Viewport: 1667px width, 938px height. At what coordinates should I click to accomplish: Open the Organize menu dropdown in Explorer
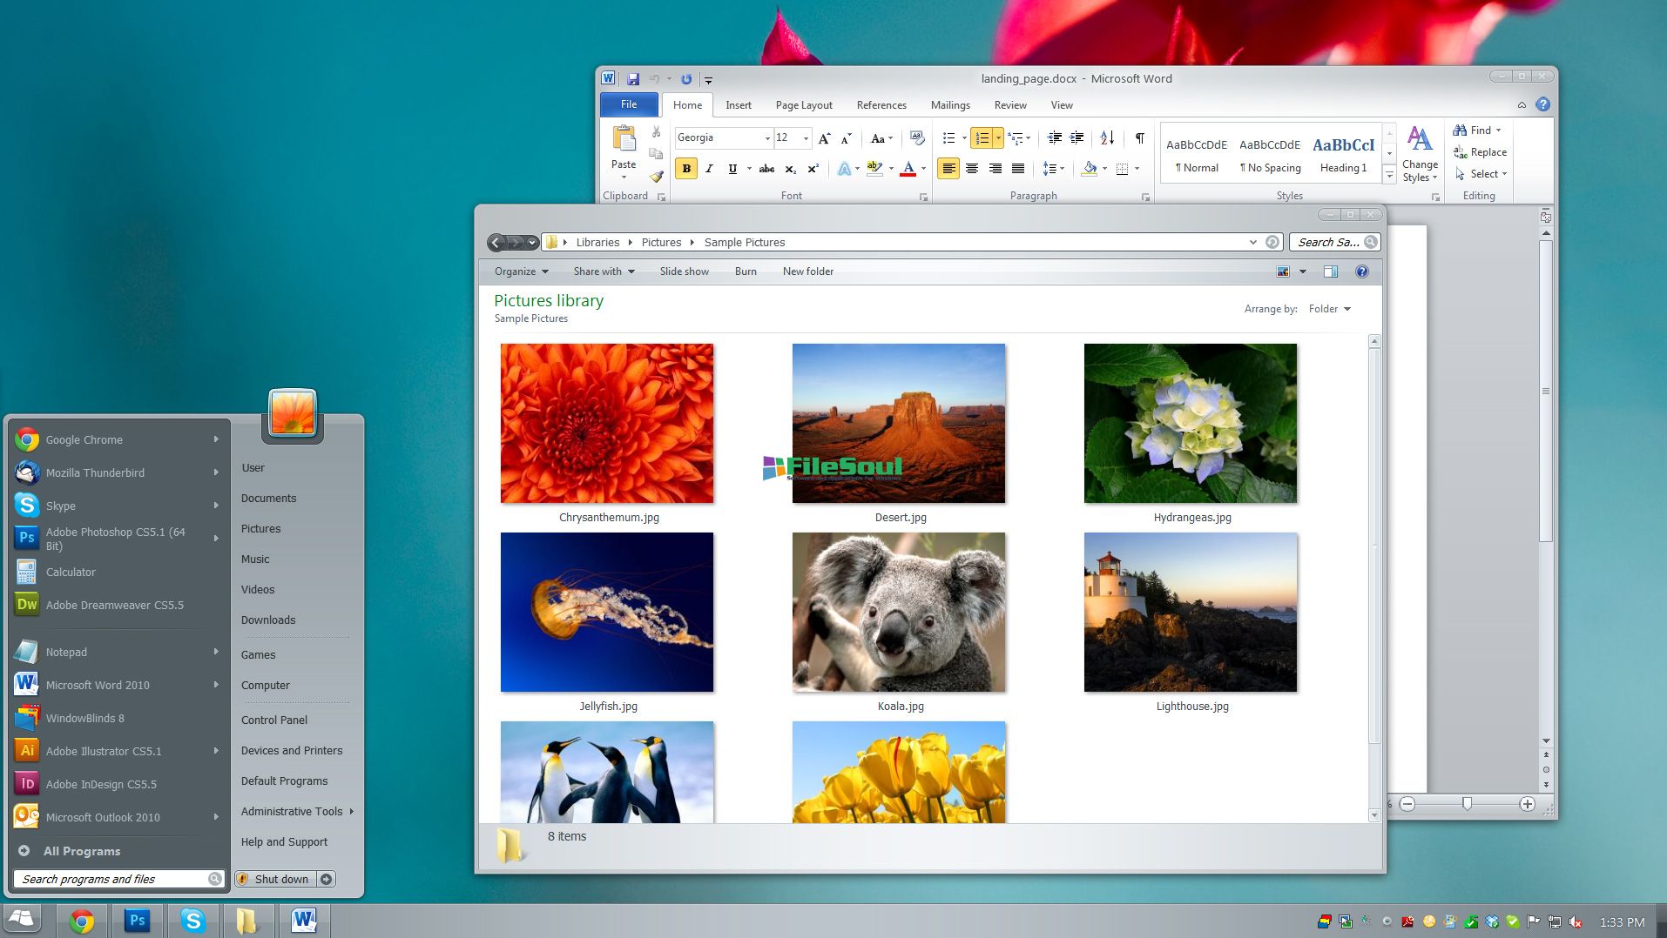[x=521, y=271]
